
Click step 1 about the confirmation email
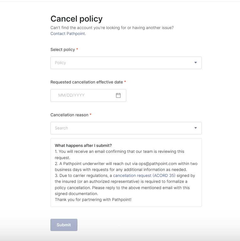(119, 152)
